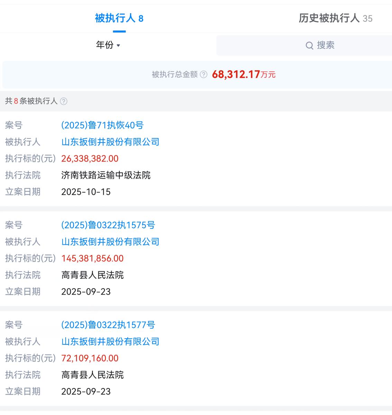Open company link in the 鲁0322执1577号 record
The width and height of the screenshot is (392, 415).
(110, 342)
